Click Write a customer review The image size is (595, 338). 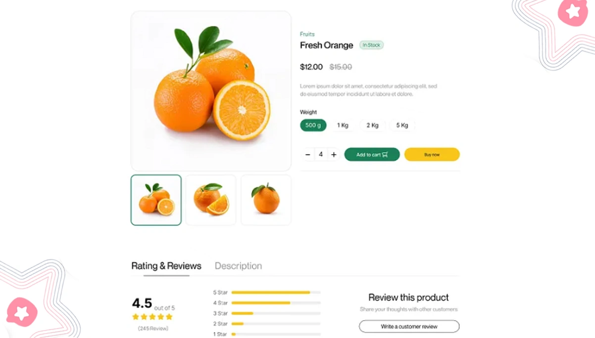pyautogui.click(x=408, y=326)
